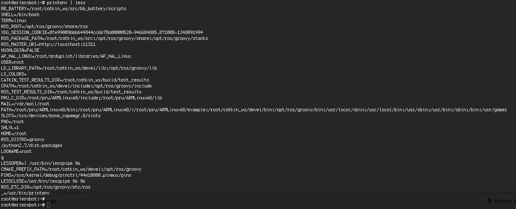Click the AP_HAL_LINUX ardupilot path line
This screenshot has width=516, height=209.
[x=66, y=56]
